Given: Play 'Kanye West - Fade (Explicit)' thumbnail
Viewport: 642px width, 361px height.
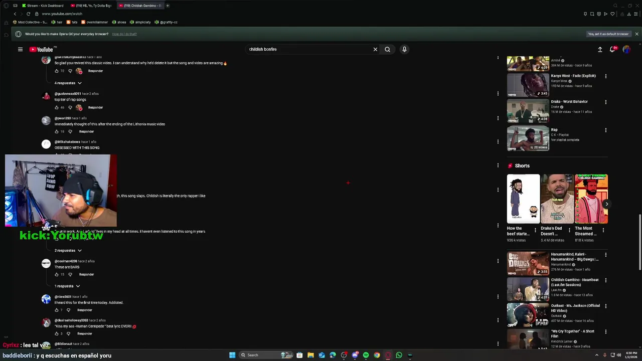Looking at the screenshot, I should [x=528, y=85].
